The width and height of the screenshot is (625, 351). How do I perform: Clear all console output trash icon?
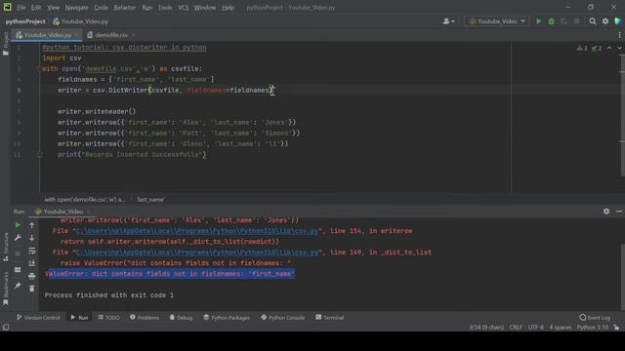[x=32, y=289]
